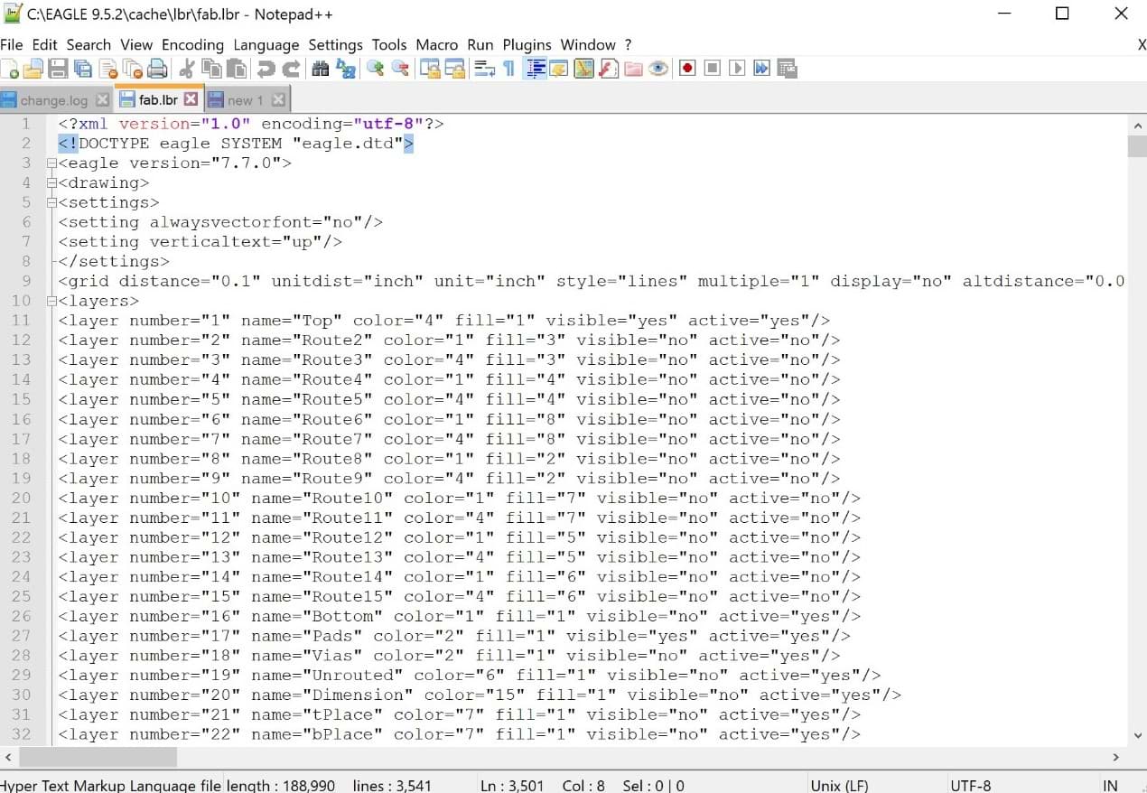Click the Close document toolbar icon
The image size is (1147, 793).
coord(108,69)
